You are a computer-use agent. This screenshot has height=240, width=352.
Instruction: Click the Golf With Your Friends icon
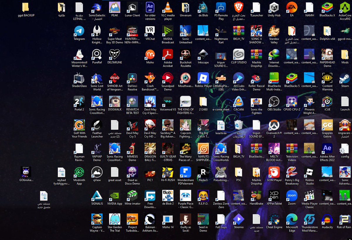click(x=79, y=125)
